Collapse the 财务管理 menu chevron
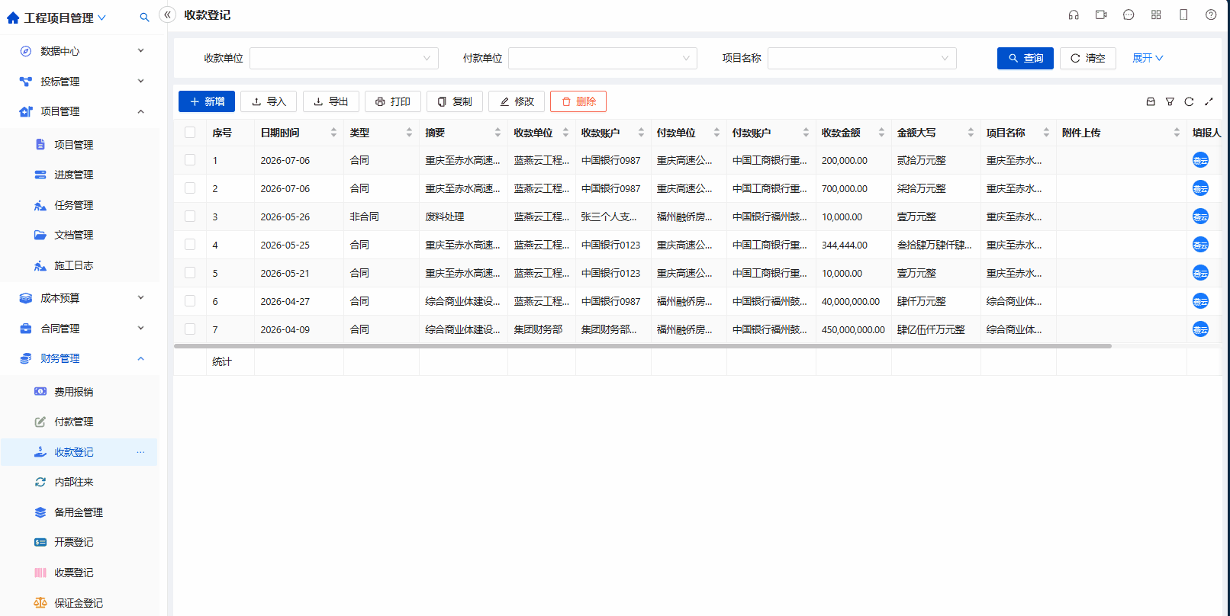 [140, 358]
